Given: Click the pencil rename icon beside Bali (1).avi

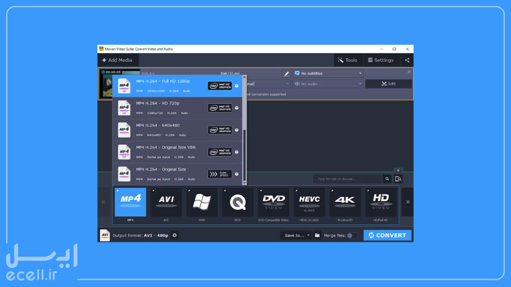Looking at the screenshot, I should [x=286, y=74].
